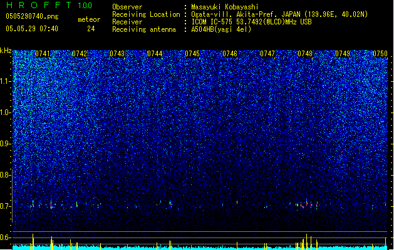394x250 pixels.
Task: Click the receiver ICOM IC-575 text
Action: [x=251, y=22]
